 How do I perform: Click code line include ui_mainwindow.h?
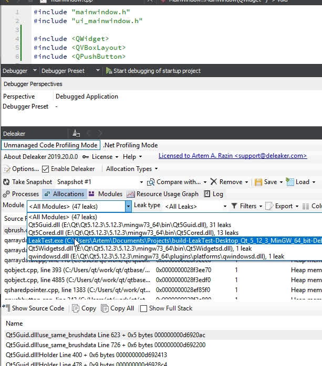click(x=88, y=21)
